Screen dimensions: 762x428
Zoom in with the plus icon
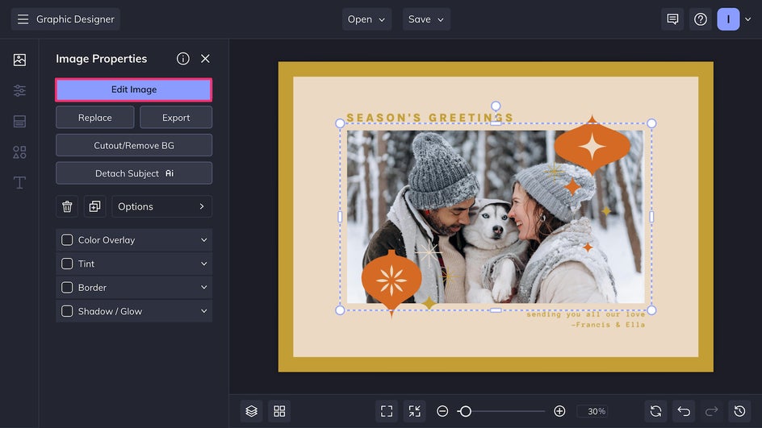(x=559, y=411)
